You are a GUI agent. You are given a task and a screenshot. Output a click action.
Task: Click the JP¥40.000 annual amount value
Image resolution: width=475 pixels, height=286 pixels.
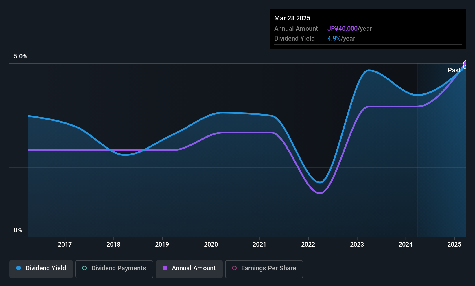[343, 29]
